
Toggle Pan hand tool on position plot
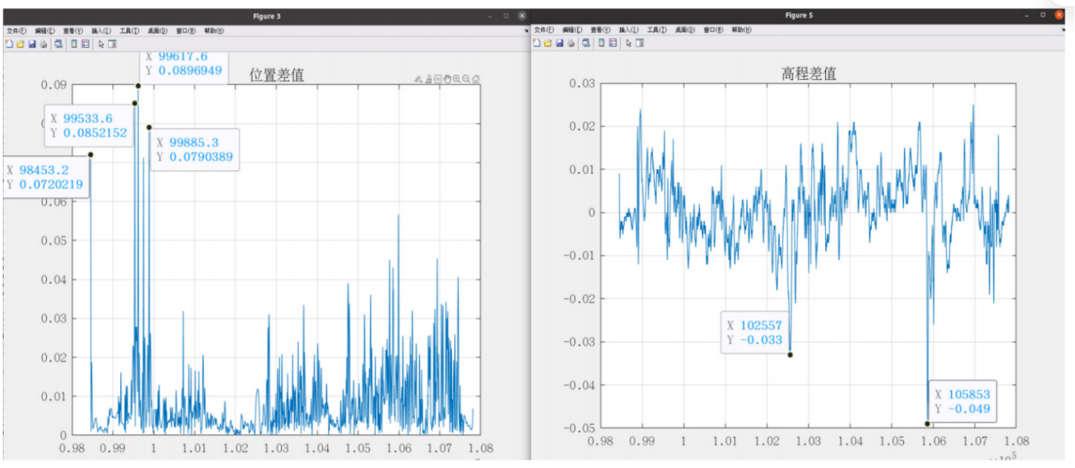[x=447, y=79]
